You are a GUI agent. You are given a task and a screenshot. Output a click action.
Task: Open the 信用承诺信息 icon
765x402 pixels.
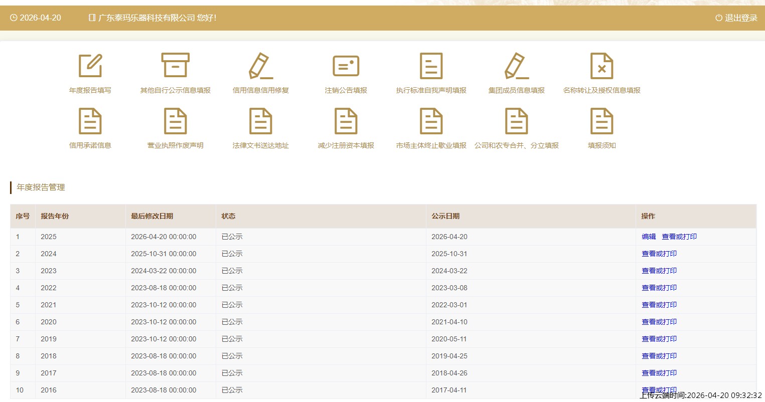[x=90, y=121]
